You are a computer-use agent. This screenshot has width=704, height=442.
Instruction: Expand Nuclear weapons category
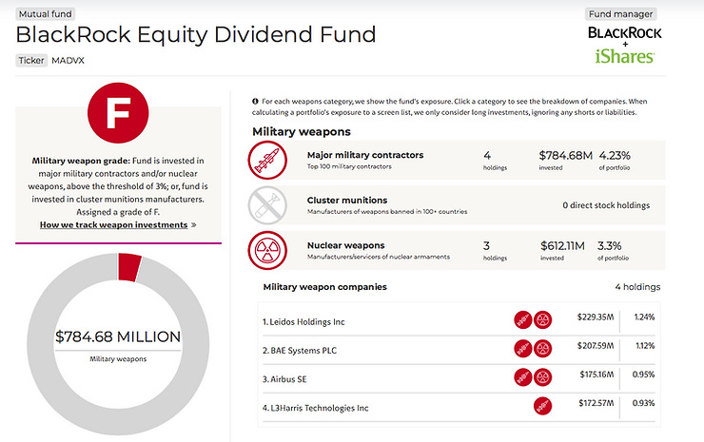pyautogui.click(x=457, y=250)
